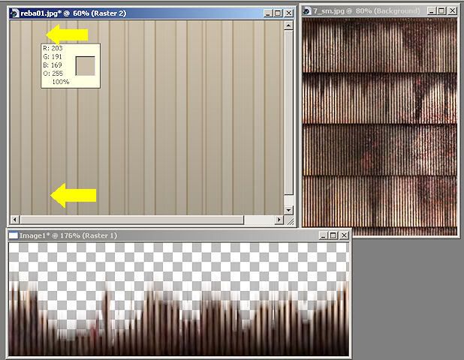
Task: Click the 'R: 203' value in tooltip
Action: coord(53,48)
